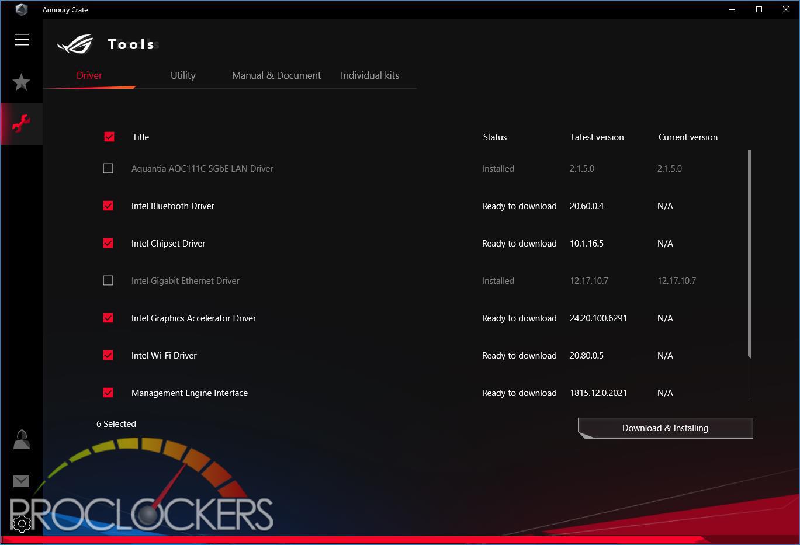Maximize the Armoury Crate window

point(759,9)
